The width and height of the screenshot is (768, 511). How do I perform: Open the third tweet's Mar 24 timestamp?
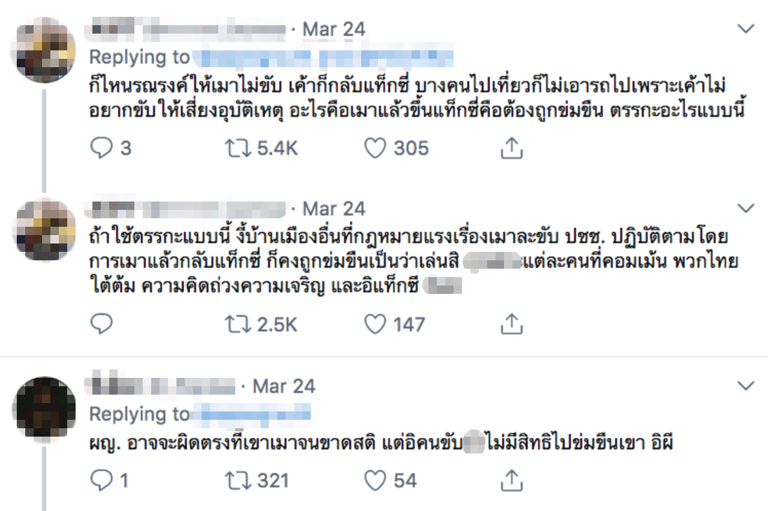[x=284, y=386]
